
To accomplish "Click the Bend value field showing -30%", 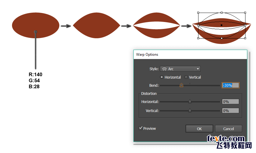I will [230, 85].
